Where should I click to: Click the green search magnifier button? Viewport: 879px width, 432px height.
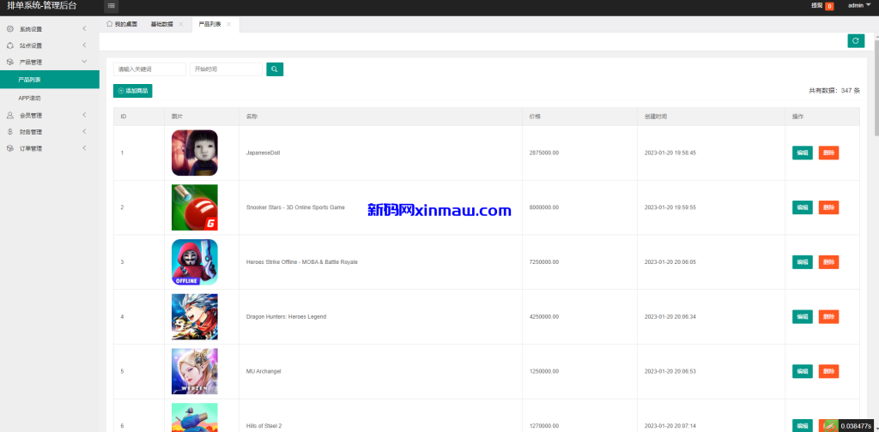tap(275, 69)
